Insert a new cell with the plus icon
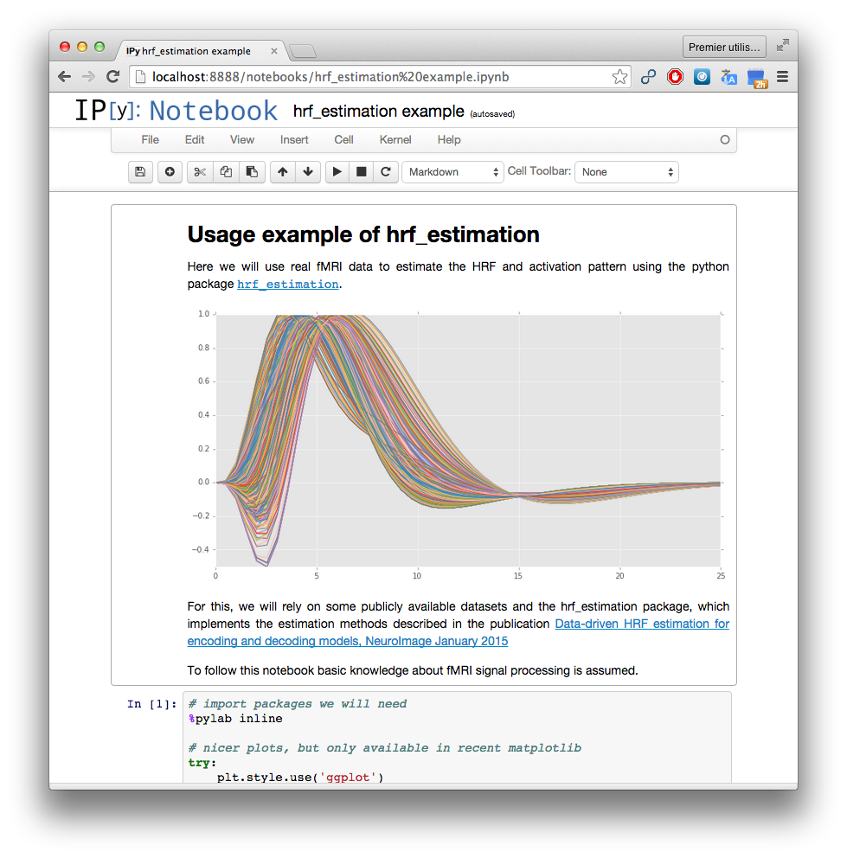 tap(170, 172)
